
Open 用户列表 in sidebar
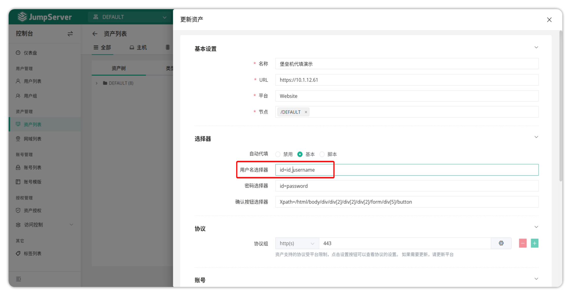click(32, 81)
